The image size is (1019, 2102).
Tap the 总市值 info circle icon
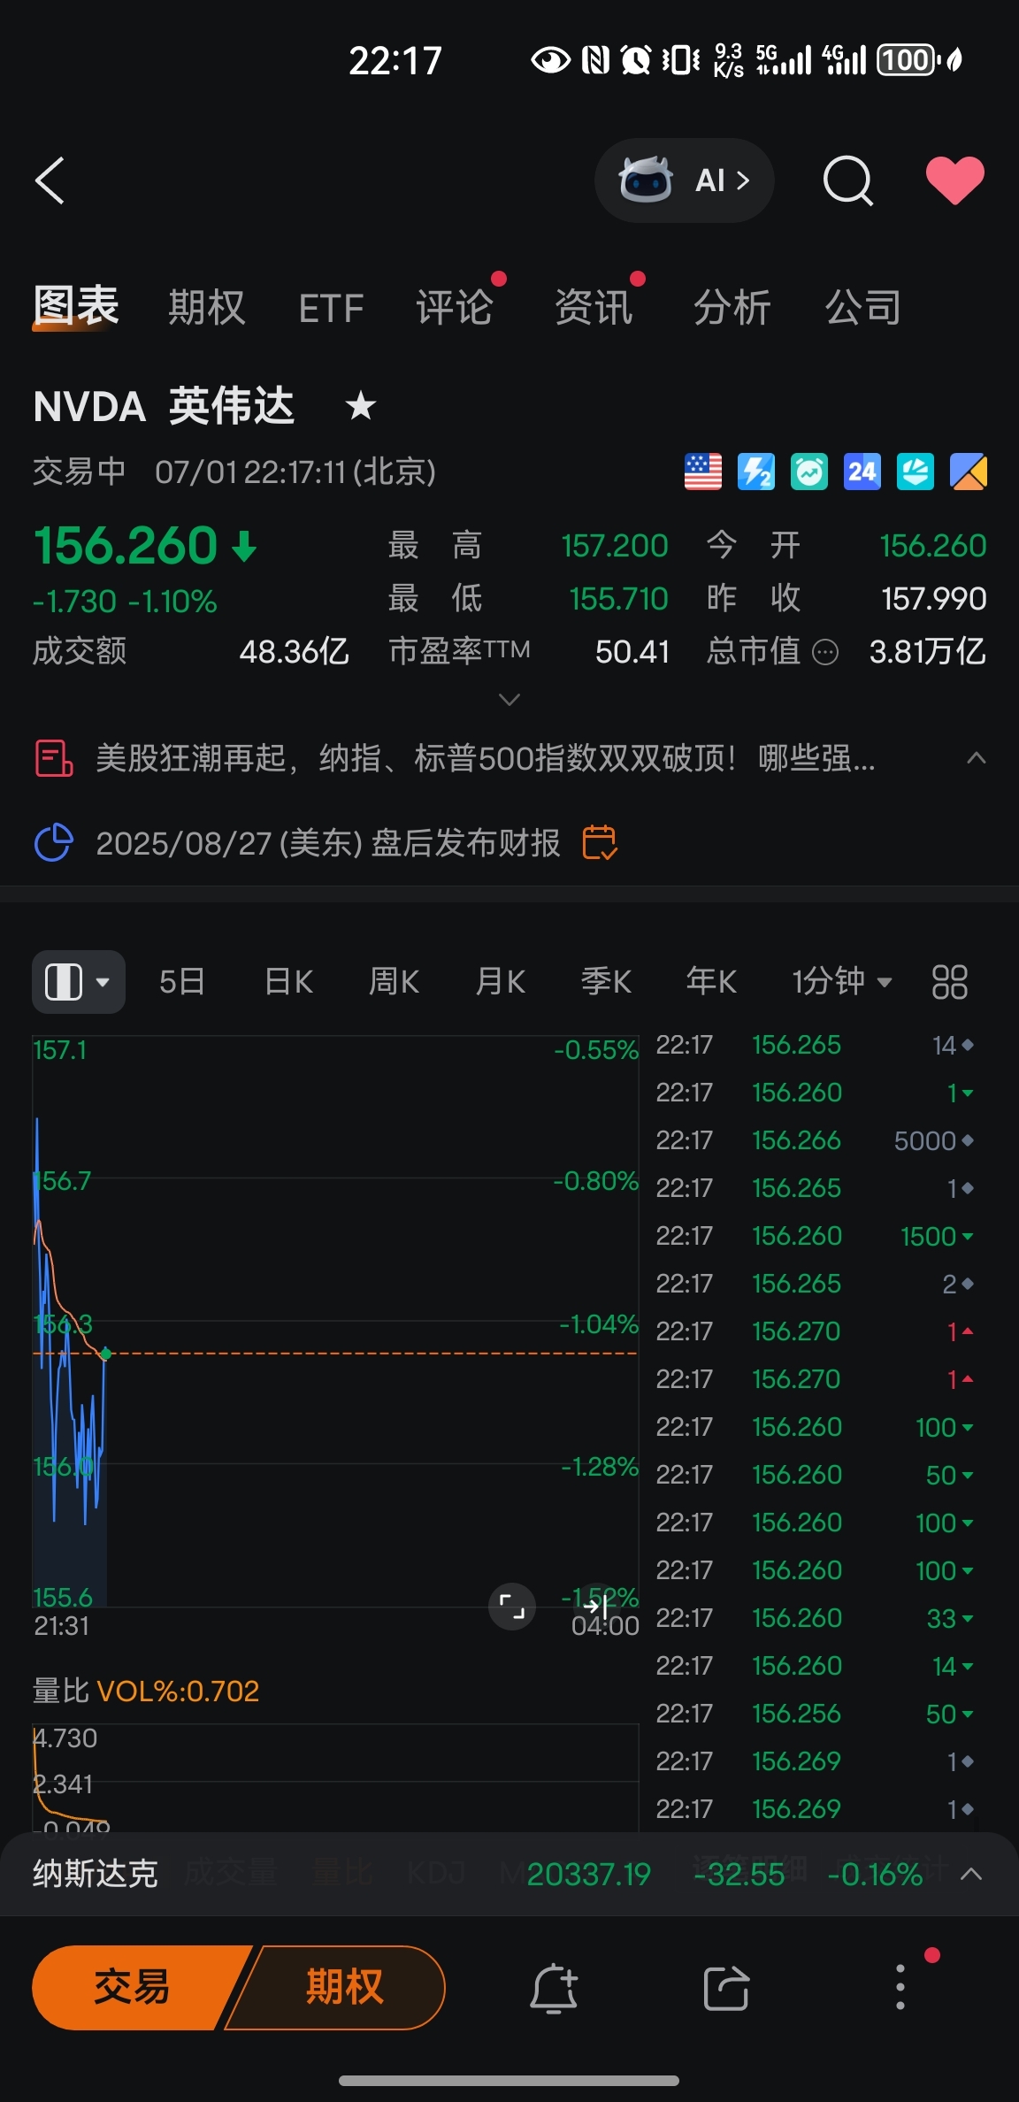point(825,653)
